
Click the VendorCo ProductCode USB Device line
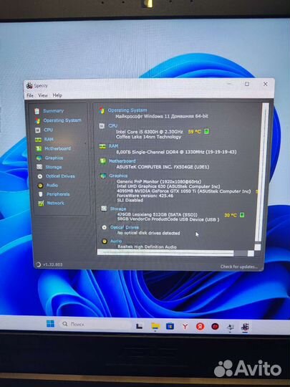(168, 219)
